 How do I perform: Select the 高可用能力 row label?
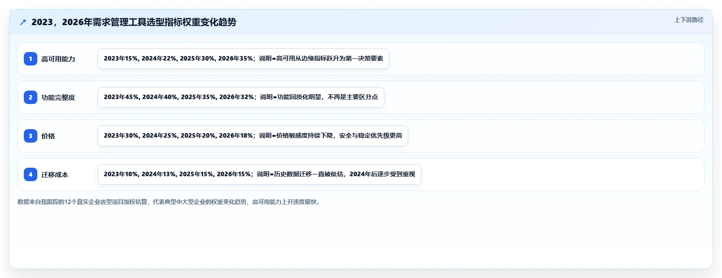click(x=58, y=59)
